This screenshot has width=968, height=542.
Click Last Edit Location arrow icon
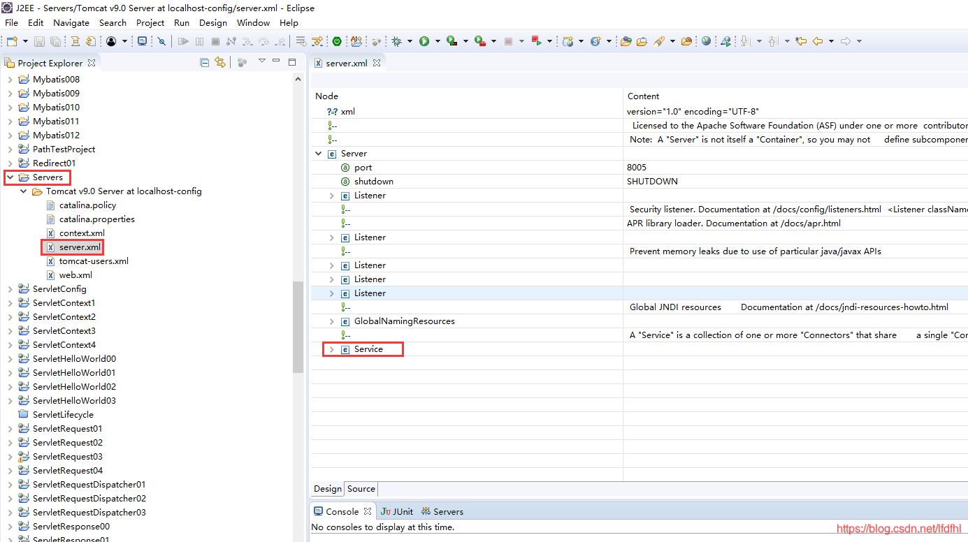[800, 41]
